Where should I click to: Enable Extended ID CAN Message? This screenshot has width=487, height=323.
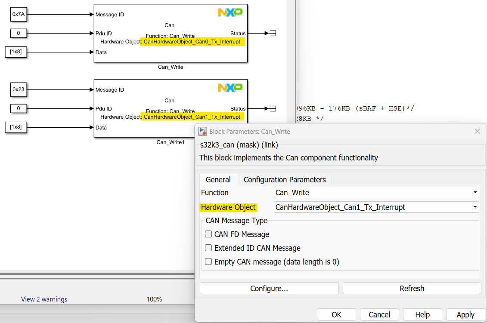[208, 248]
